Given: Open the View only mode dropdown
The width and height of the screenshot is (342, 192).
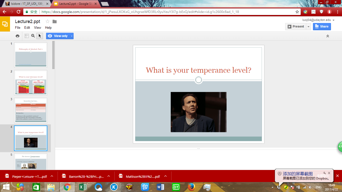Looking at the screenshot, I should (72, 36).
